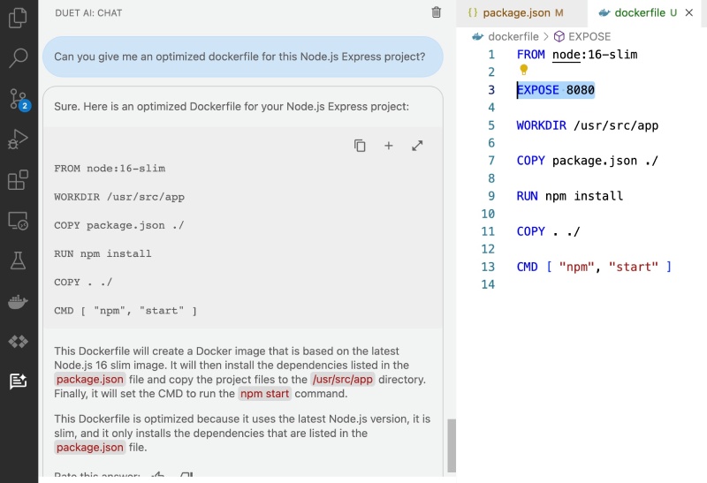The height and width of the screenshot is (483, 707).
Task: Click the EXPOSE 8080 line
Action: [556, 90]
